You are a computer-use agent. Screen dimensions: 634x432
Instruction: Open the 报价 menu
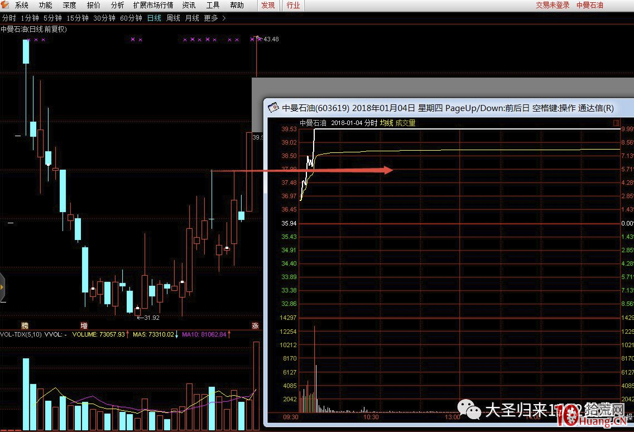93,5
